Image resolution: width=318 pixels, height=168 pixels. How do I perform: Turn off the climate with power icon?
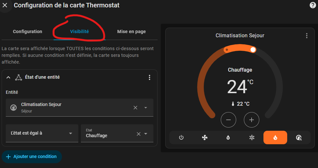point(181,137)
